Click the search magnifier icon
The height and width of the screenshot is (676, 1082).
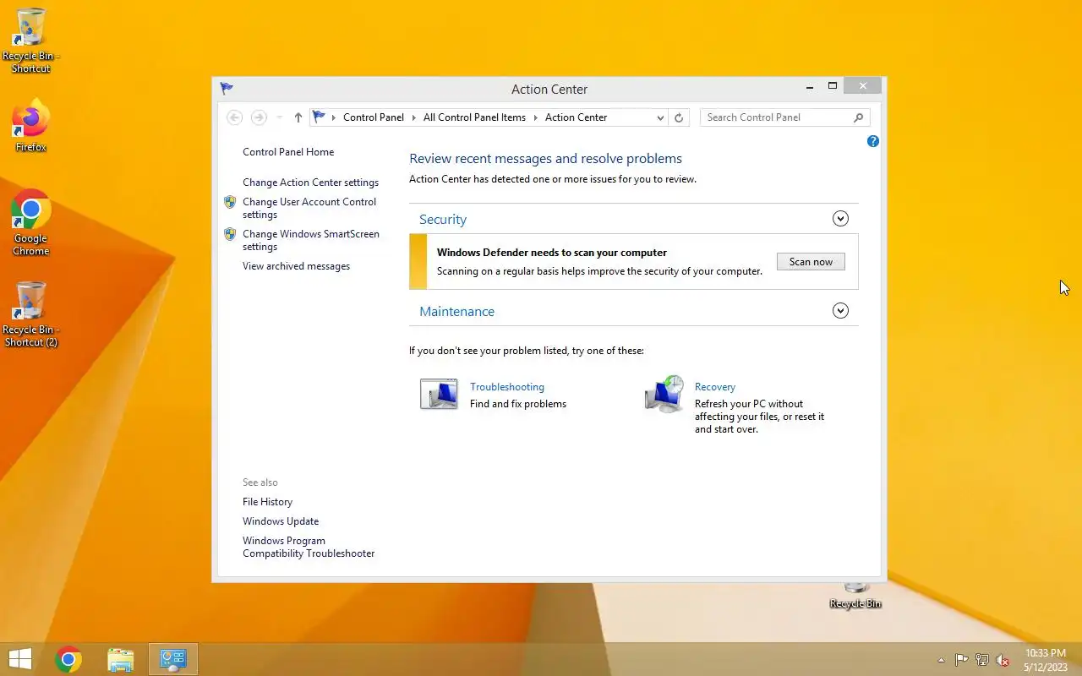click(x=859, y=117)
